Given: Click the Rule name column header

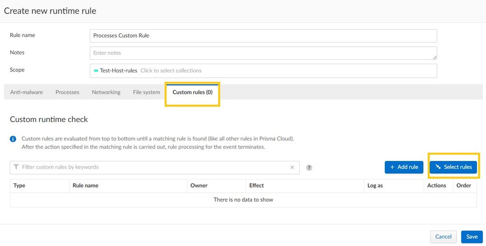Looking at the screenshot, I should [86, 186].
